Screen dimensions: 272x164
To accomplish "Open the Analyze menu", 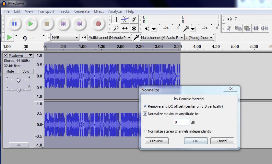I will tap(115, 11).
